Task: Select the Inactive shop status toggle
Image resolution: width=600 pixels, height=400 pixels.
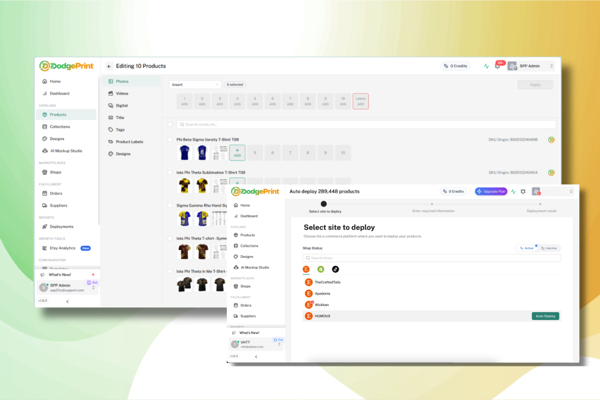Action: 549,248
